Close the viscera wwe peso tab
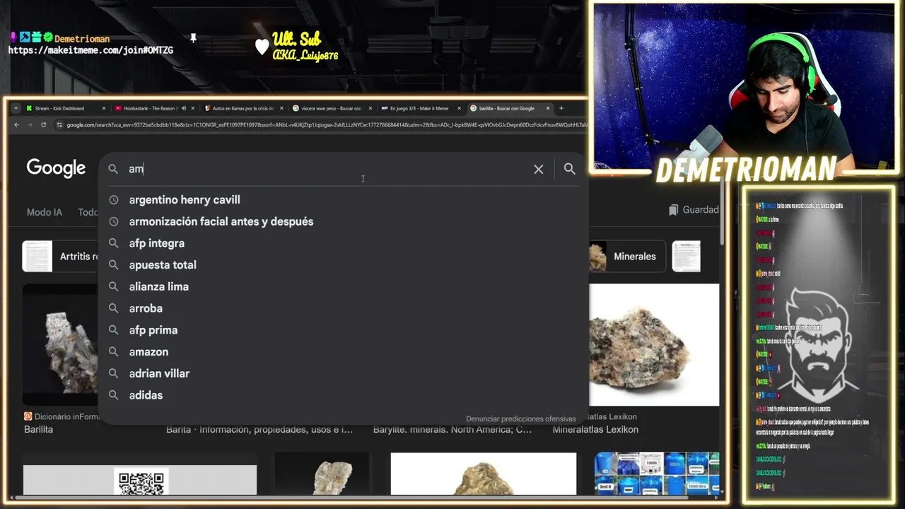The image size is (905, 509). click(x=370, y=108)
